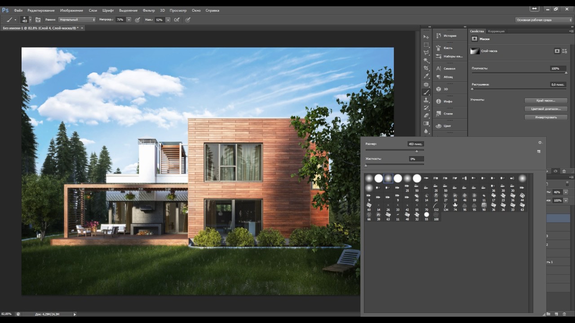The height and width of the screenshot is (323, 575).
Task: Switch to the Коррекция tab
Action: (x=496, y=31)
